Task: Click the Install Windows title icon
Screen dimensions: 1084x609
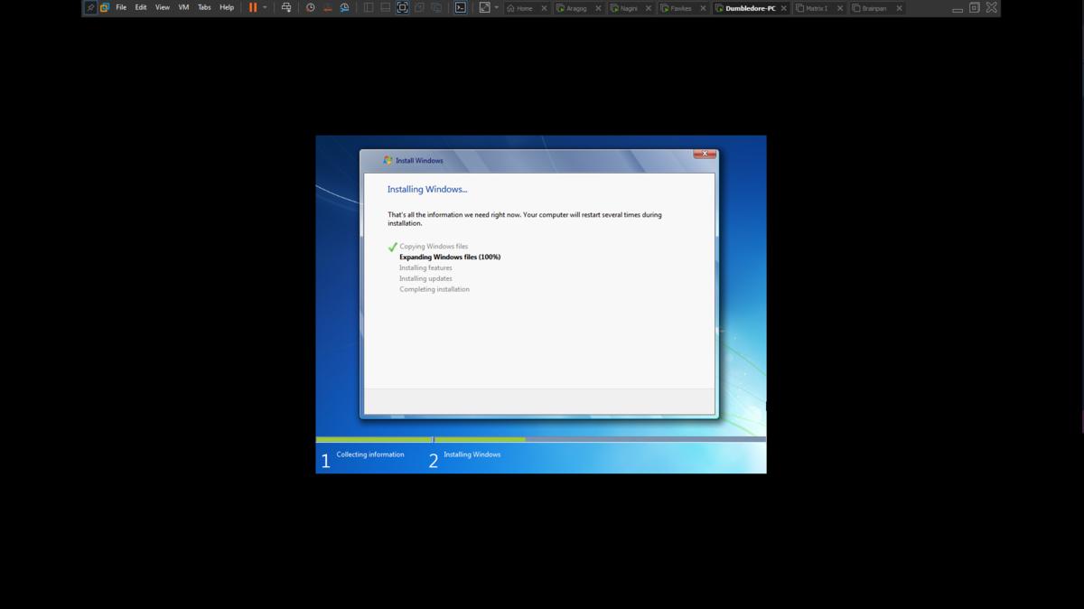Action: click(x=388, y=160)
